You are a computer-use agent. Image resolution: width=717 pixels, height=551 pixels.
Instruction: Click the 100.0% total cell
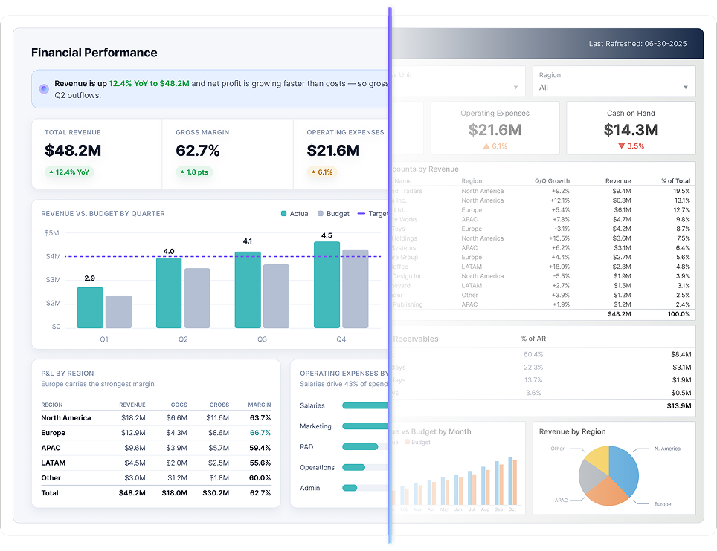(x=678, y=314)
